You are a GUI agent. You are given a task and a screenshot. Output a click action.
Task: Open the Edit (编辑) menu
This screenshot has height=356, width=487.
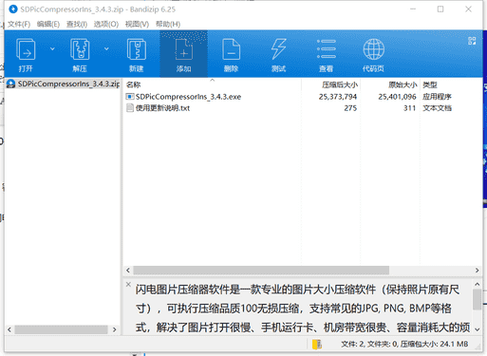(x=48, y=24)
